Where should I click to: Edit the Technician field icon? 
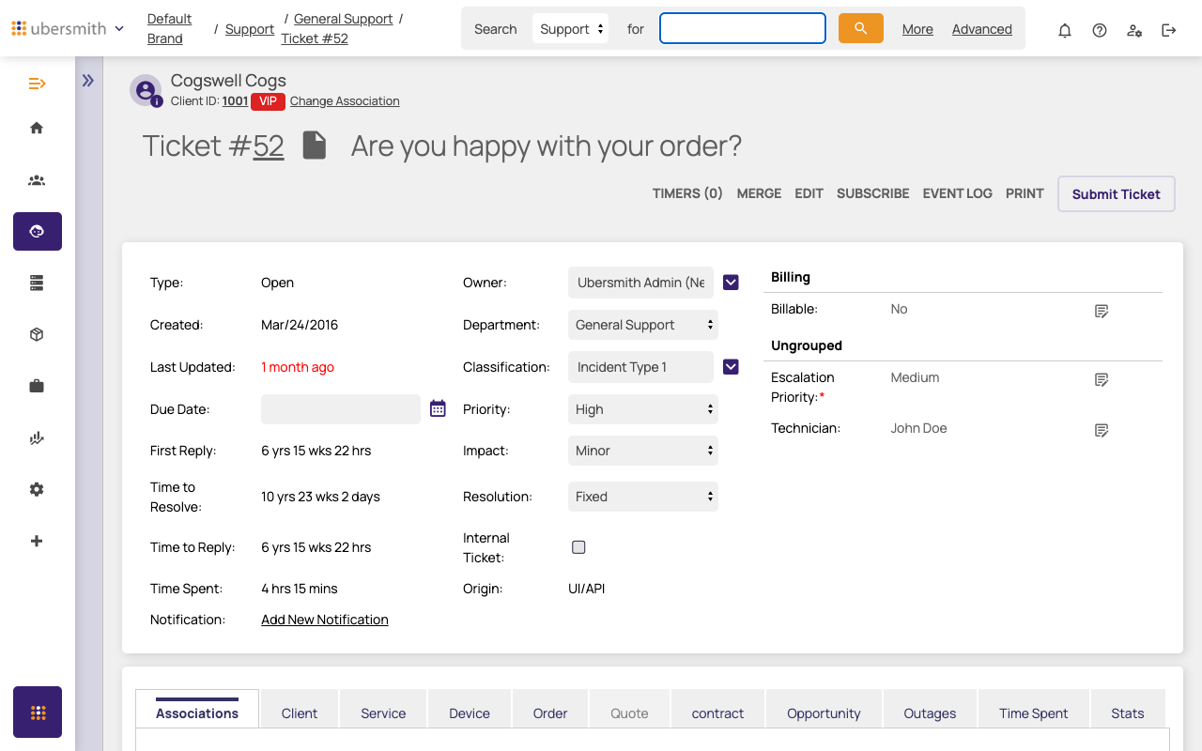tap(1102, 430)
